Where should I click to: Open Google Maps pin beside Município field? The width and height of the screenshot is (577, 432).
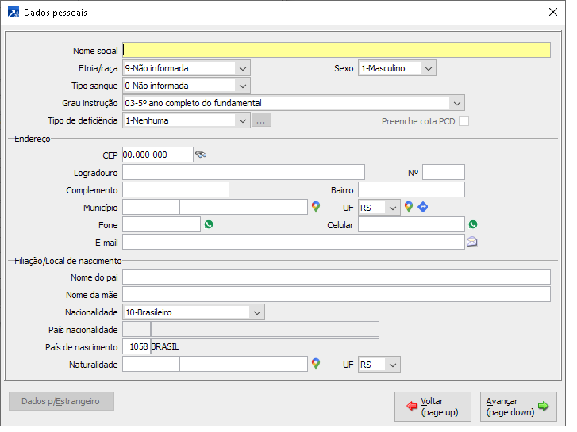(x=316, y=207)
